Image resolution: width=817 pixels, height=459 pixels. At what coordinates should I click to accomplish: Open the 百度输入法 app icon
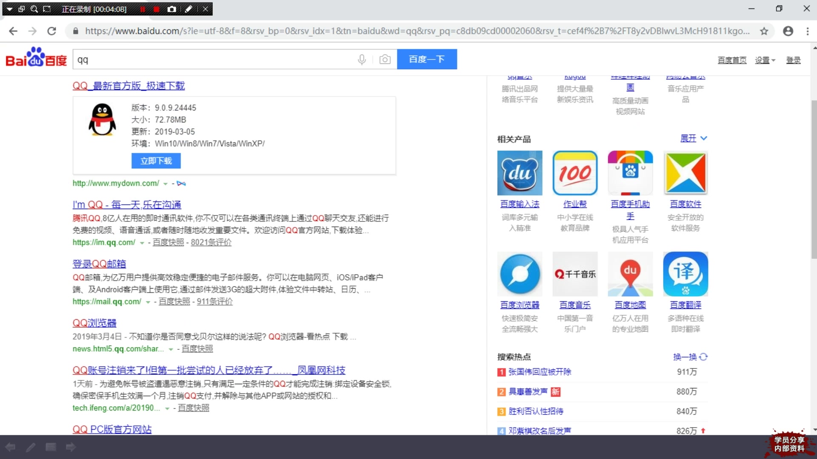pyautogui.click(x=520, y=173)
